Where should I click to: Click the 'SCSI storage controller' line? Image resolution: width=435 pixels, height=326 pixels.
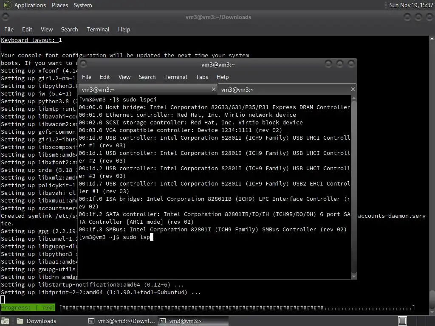(x=191, y=122)
